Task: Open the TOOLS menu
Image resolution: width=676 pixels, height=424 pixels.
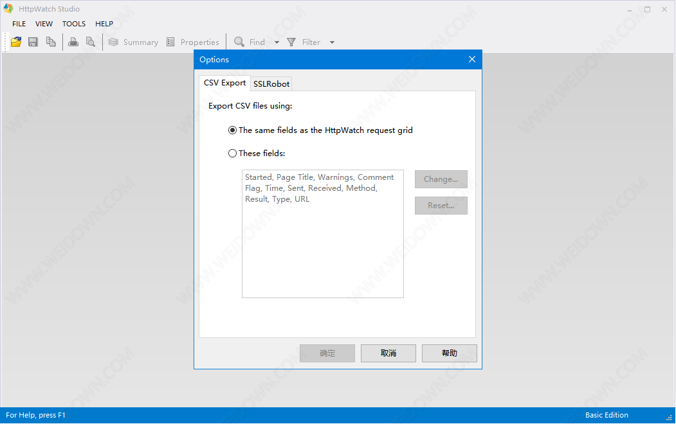Action: tap(74, 24)
